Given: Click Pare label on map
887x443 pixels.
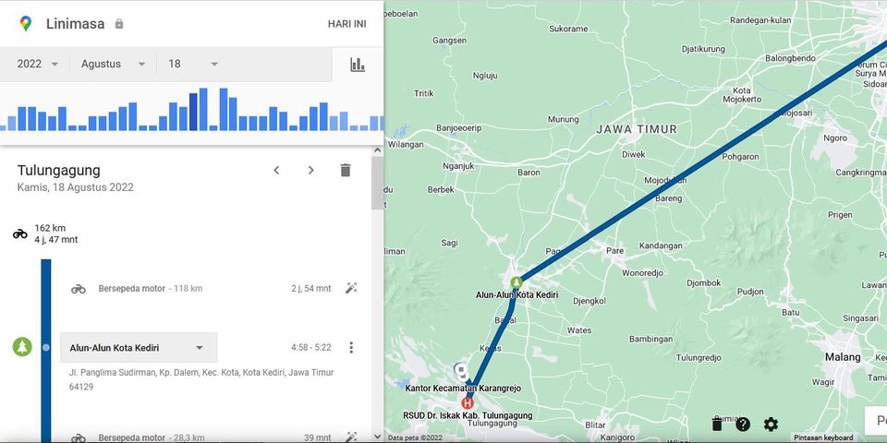Looking at the screenshot, I should pos(615,250).
